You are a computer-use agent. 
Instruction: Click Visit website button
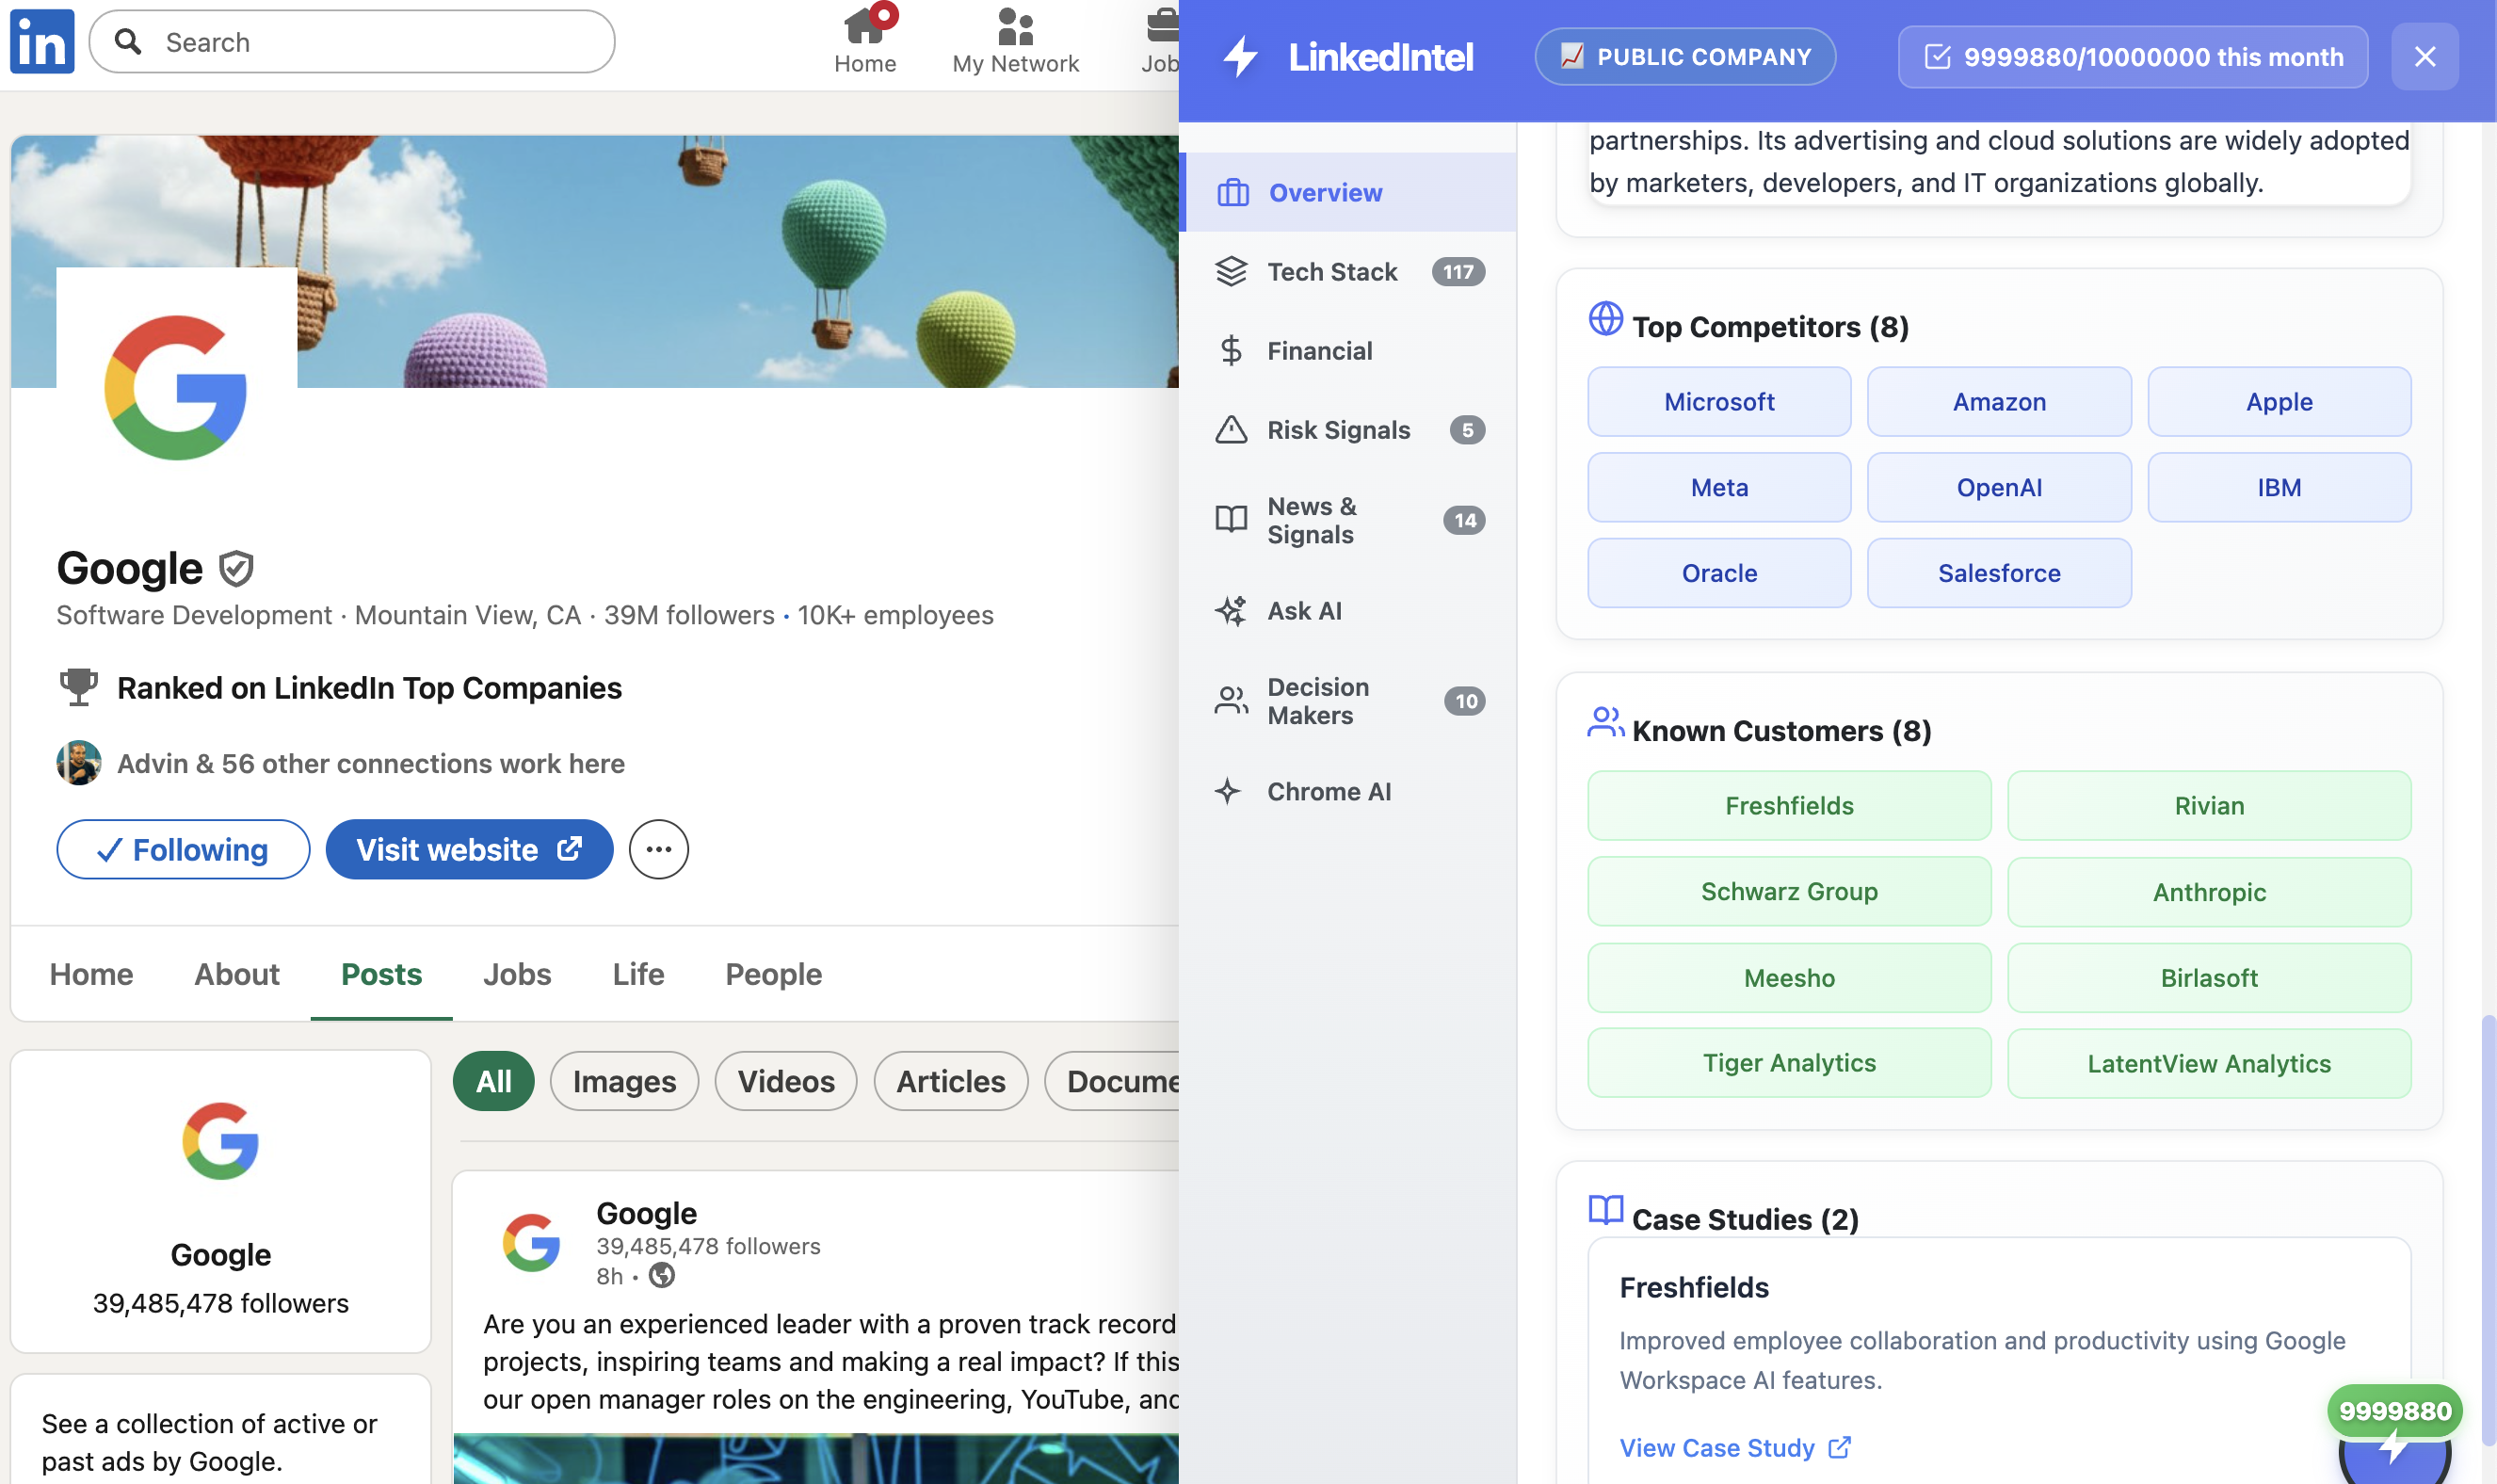469,849
